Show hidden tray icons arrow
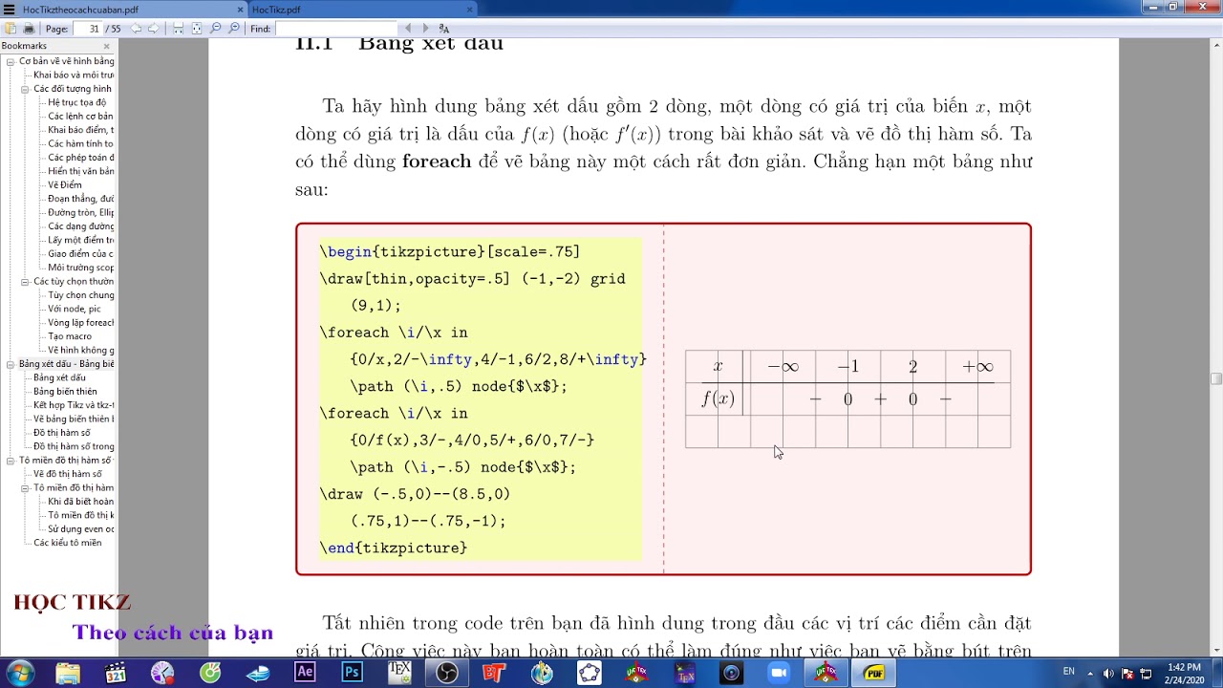Image resolution: width=1223 pixels, height=688 pixels. (x=1092, y=673)
